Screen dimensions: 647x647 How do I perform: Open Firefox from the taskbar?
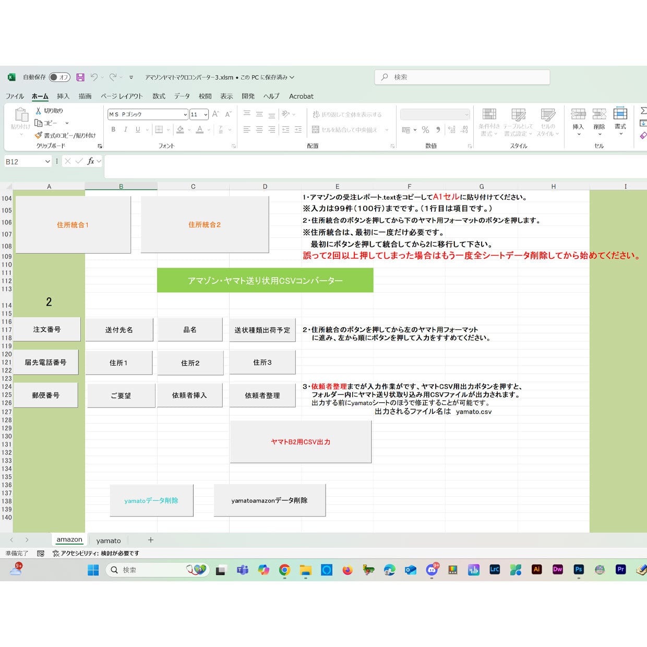[348, 570]
